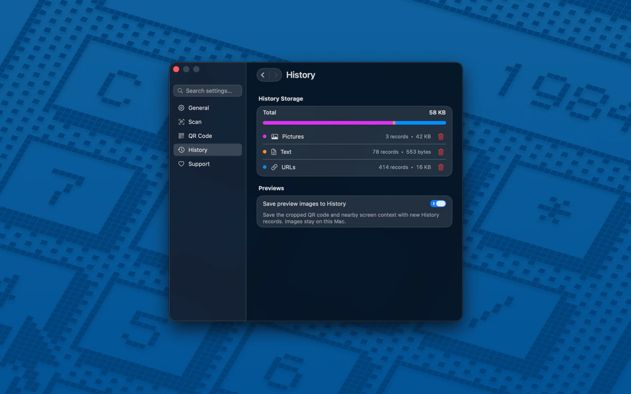
Task: Click the blue dot beside URLs
Action: [x=265, y=167]
